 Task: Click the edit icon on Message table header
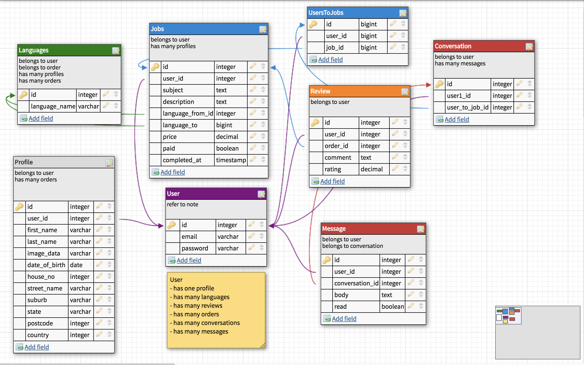click(421, 229)
